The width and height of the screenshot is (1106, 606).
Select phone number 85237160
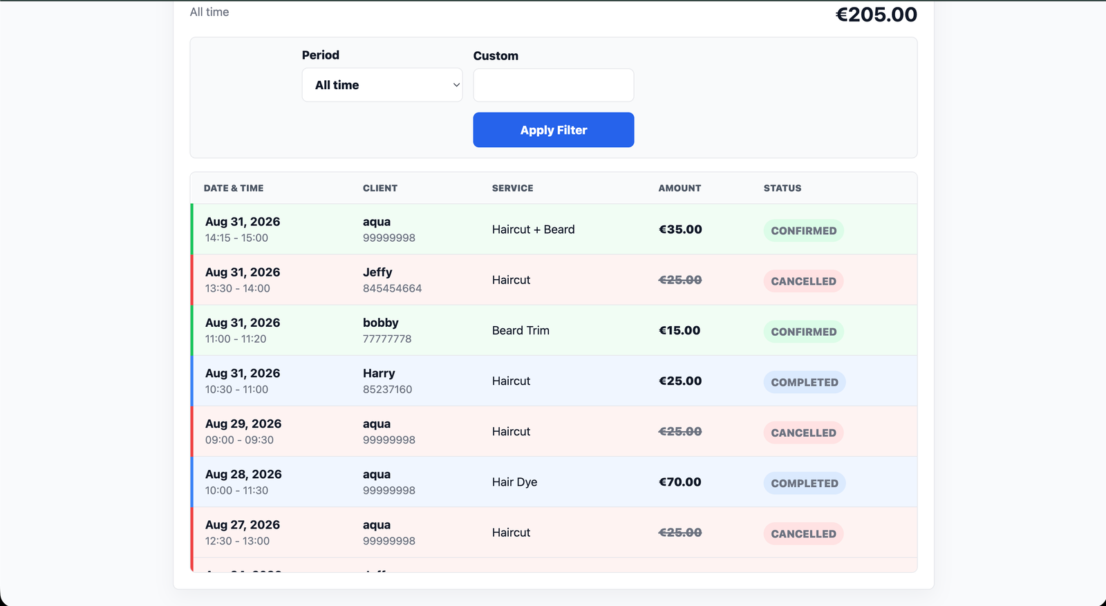coord(388,389)
